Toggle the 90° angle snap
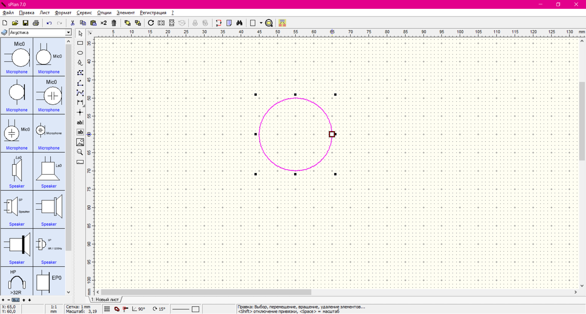The height and width of the screenshot is (314, 586). pyautogui.click(x=139, y=309)
